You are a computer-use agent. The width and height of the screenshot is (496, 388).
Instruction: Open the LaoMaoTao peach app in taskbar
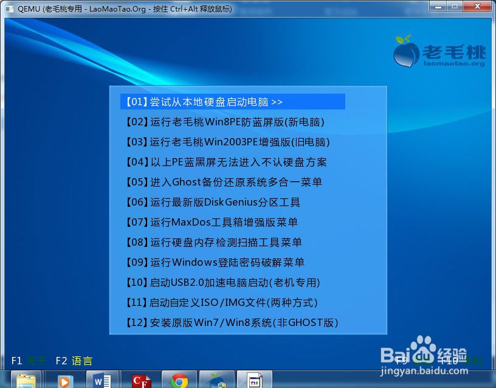coord(217,379)
